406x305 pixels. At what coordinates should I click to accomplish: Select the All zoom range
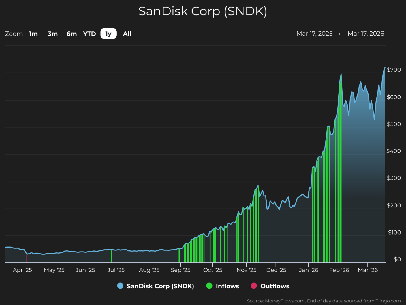127,34
